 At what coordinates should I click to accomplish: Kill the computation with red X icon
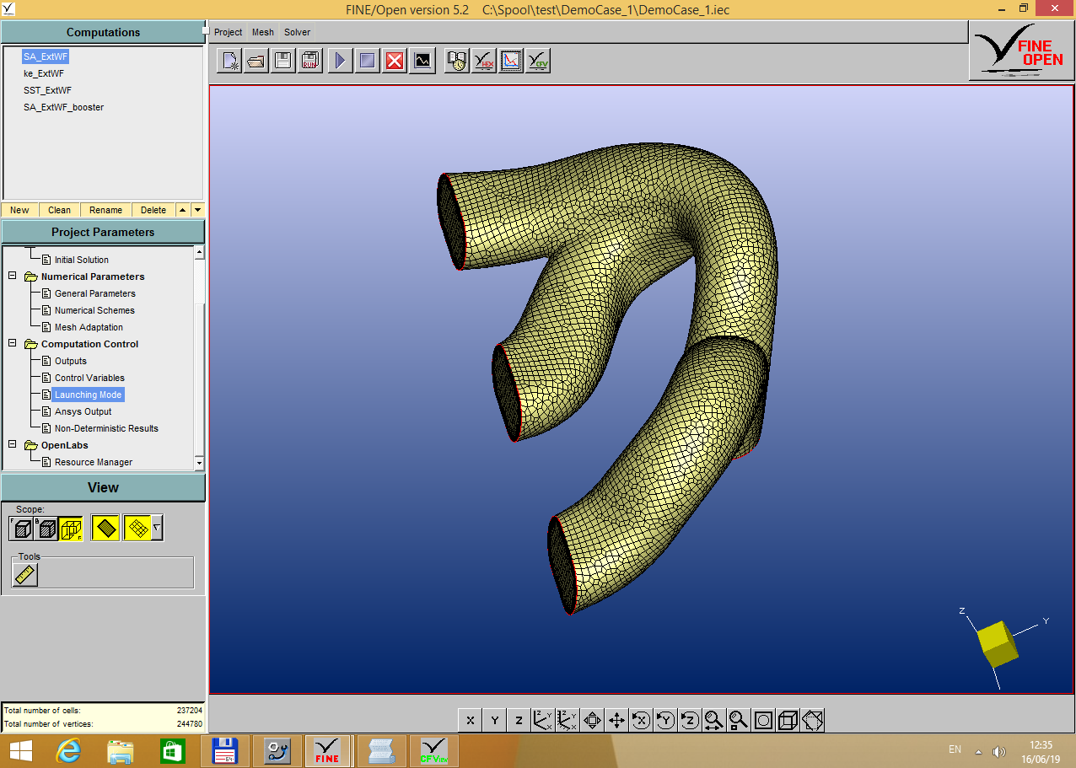point(395,61)
